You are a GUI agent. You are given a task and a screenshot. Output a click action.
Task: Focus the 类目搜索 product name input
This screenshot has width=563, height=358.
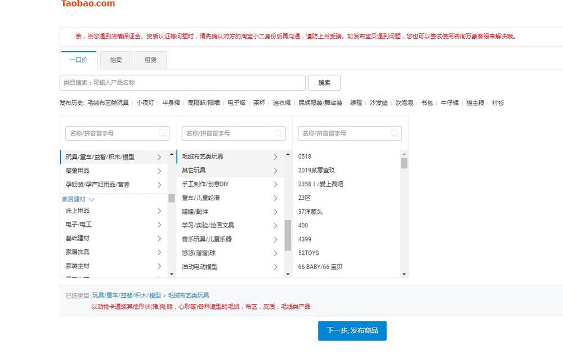182,83
